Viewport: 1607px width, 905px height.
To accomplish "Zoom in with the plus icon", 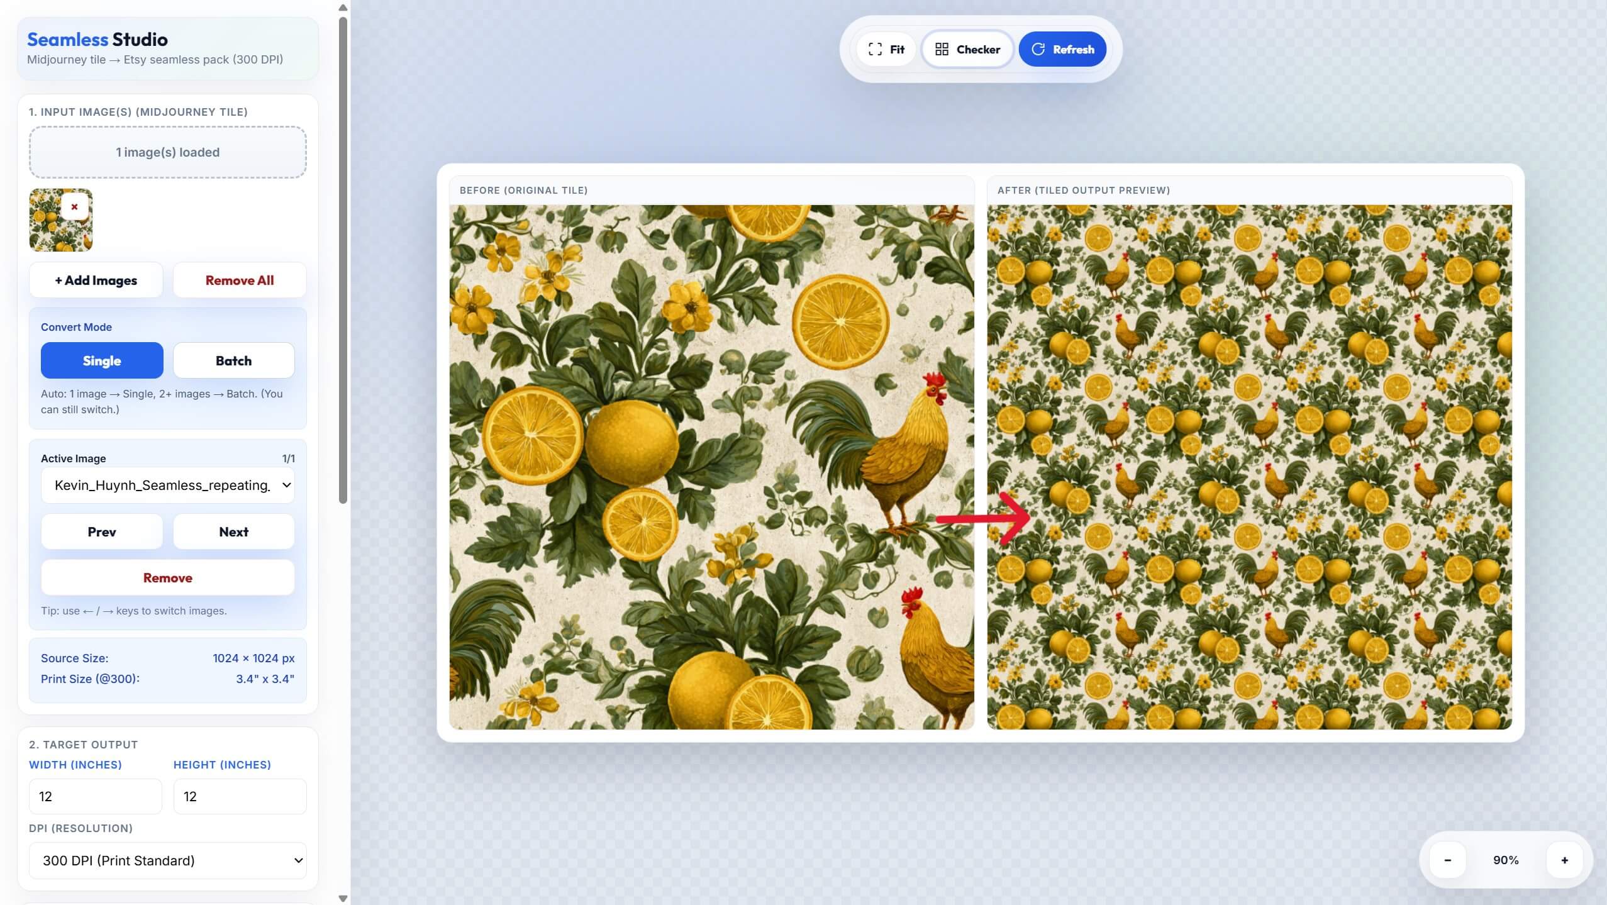I will [1564, 860].
